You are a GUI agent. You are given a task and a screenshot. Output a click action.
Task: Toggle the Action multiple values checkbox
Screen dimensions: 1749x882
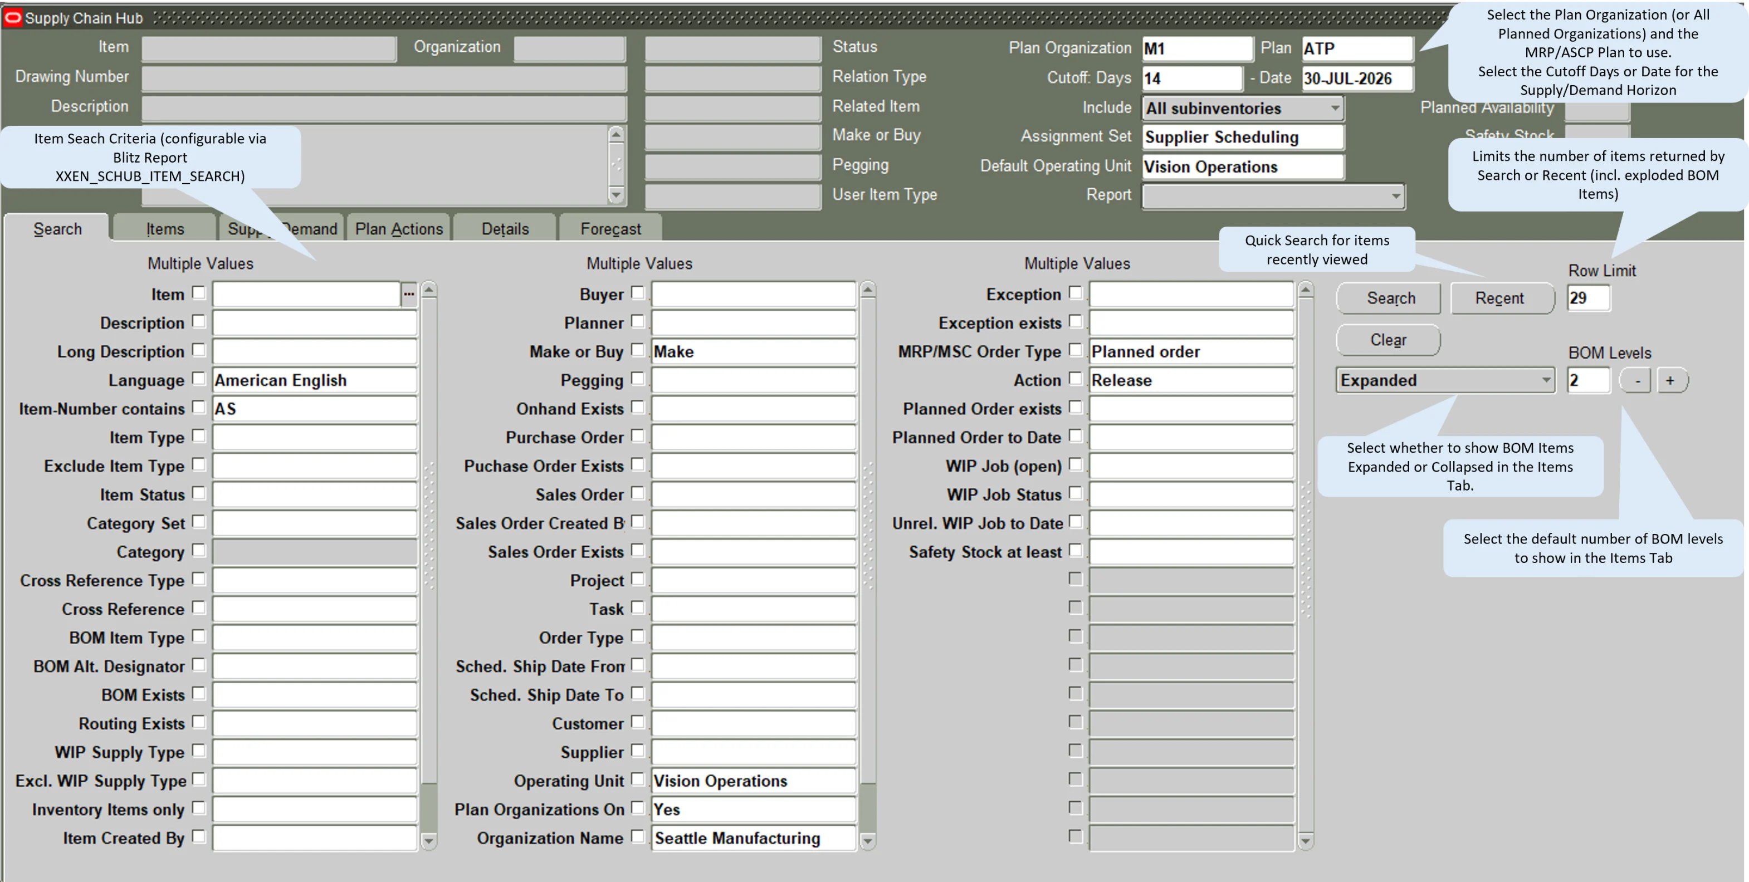point(1075,378)
